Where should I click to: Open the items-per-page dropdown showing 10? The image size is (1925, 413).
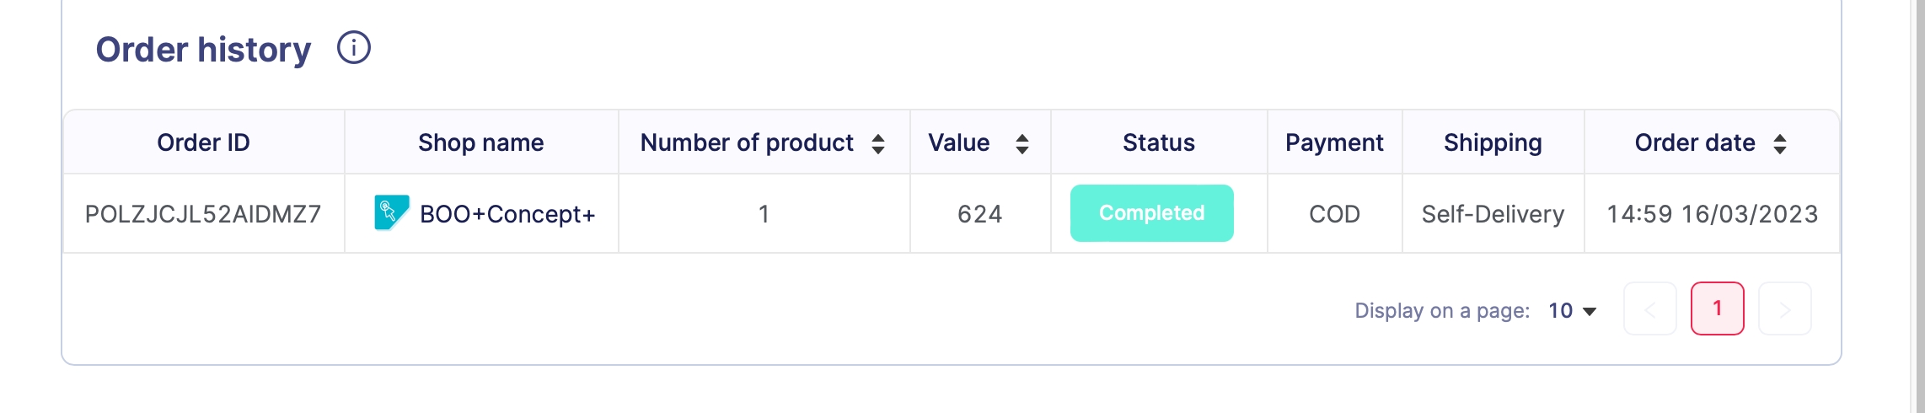pos(1573,311)
